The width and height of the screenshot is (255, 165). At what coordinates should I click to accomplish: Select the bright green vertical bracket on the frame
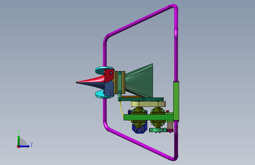tap(176, 101)
